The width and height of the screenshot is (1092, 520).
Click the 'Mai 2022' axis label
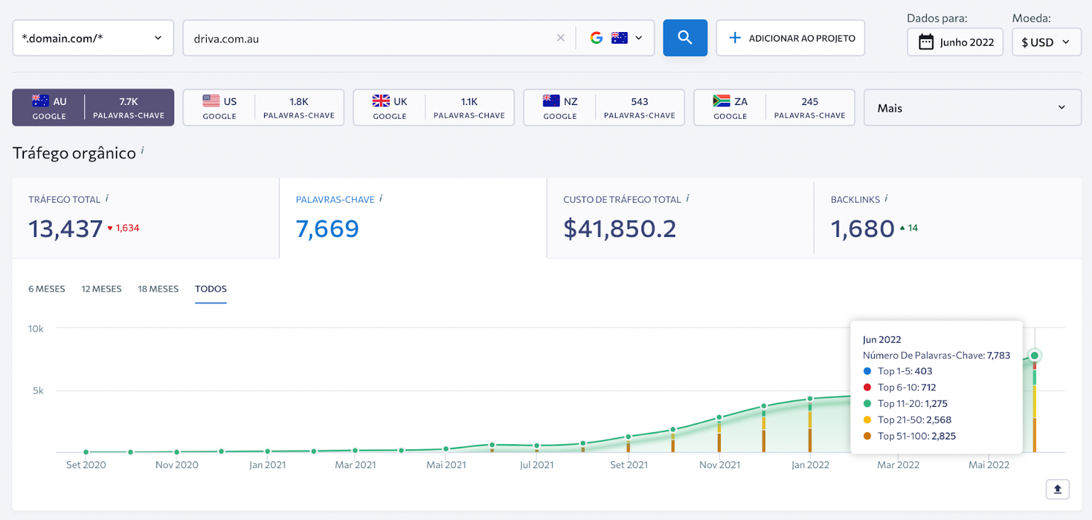tap(989, 465)
